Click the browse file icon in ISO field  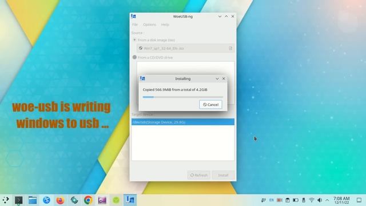pos(230,48)
